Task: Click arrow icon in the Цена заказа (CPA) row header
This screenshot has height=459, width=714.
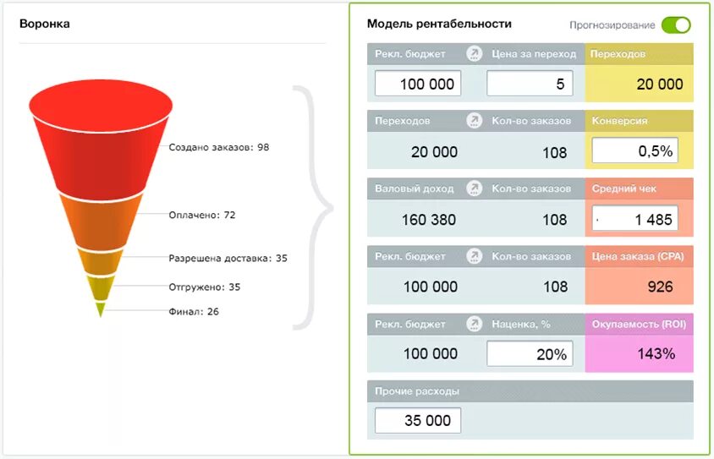Action: [x=474, y=256]
